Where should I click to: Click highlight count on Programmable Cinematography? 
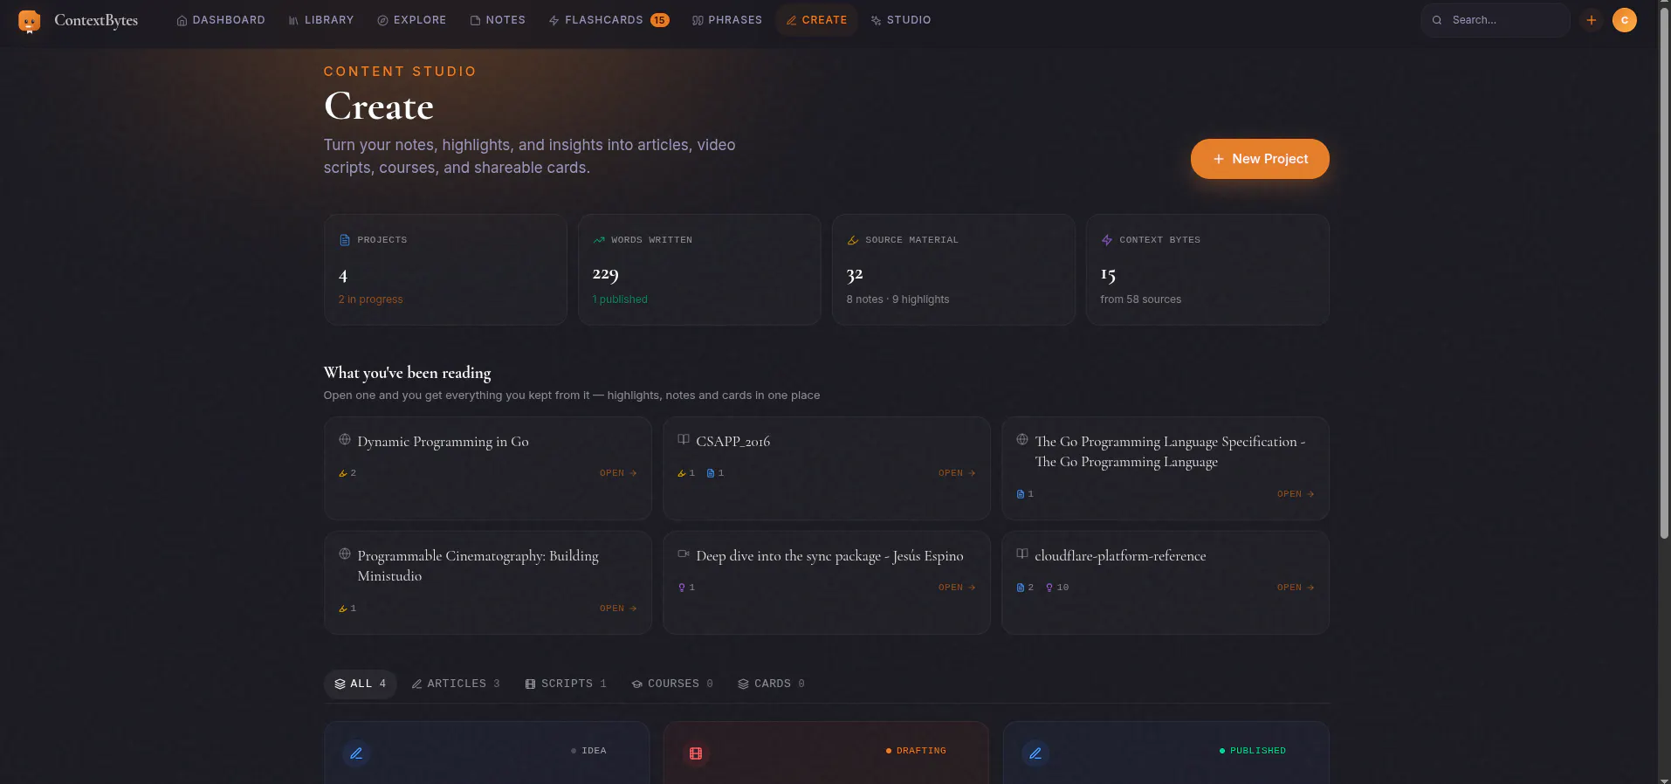click(347, 609)
